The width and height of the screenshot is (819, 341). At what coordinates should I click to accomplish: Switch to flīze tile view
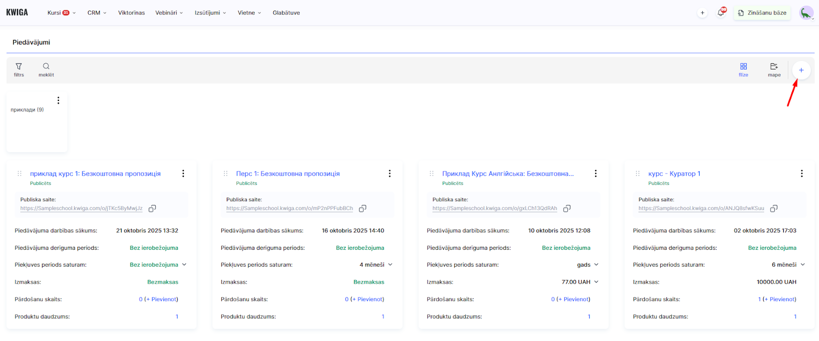coord(743,70)
